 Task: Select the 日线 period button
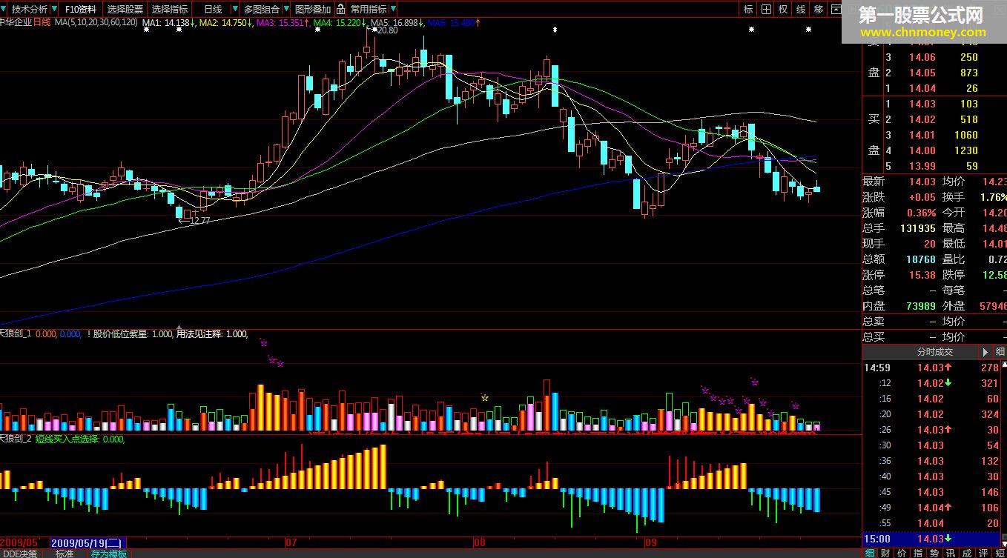[x=213, y=10]
